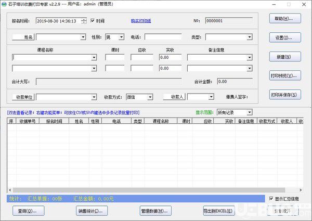Click the 合计大写 field
312x221 pixels.
[109, 82]
